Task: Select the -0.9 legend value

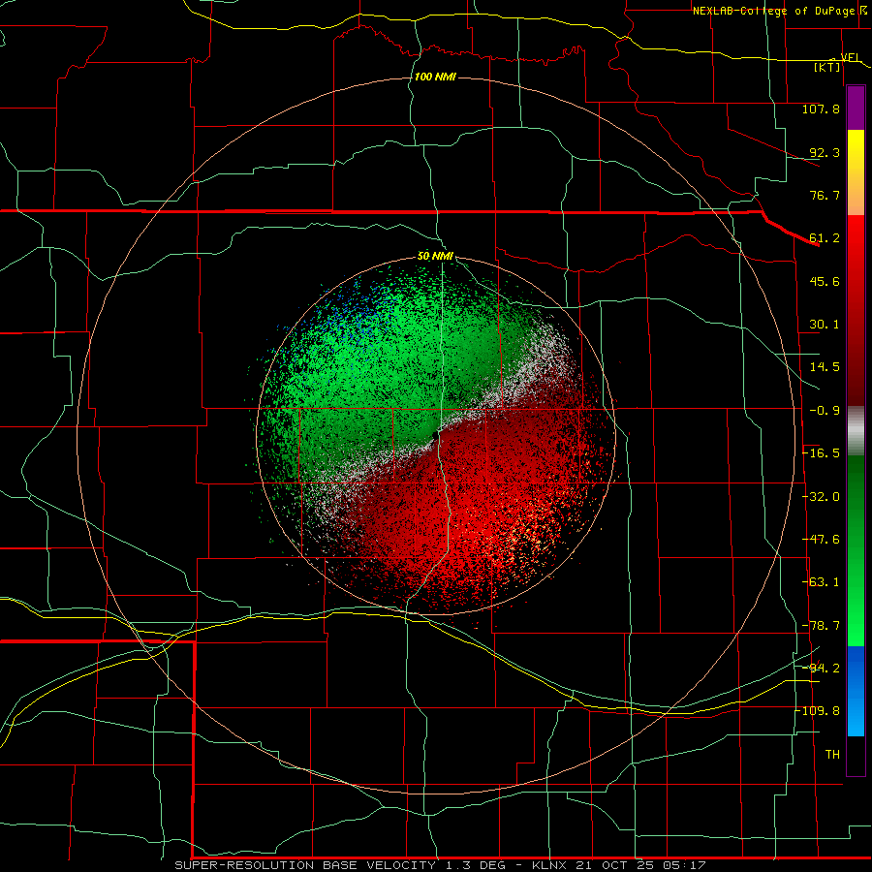Action: 825,411
